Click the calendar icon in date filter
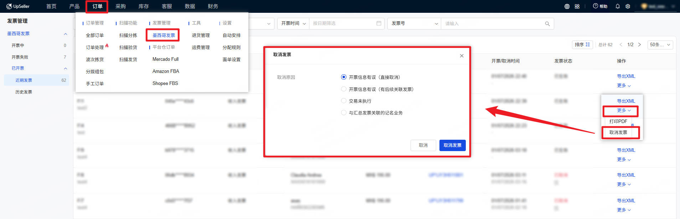The height and width of the screenshot is (219, 680). point(379,23)
